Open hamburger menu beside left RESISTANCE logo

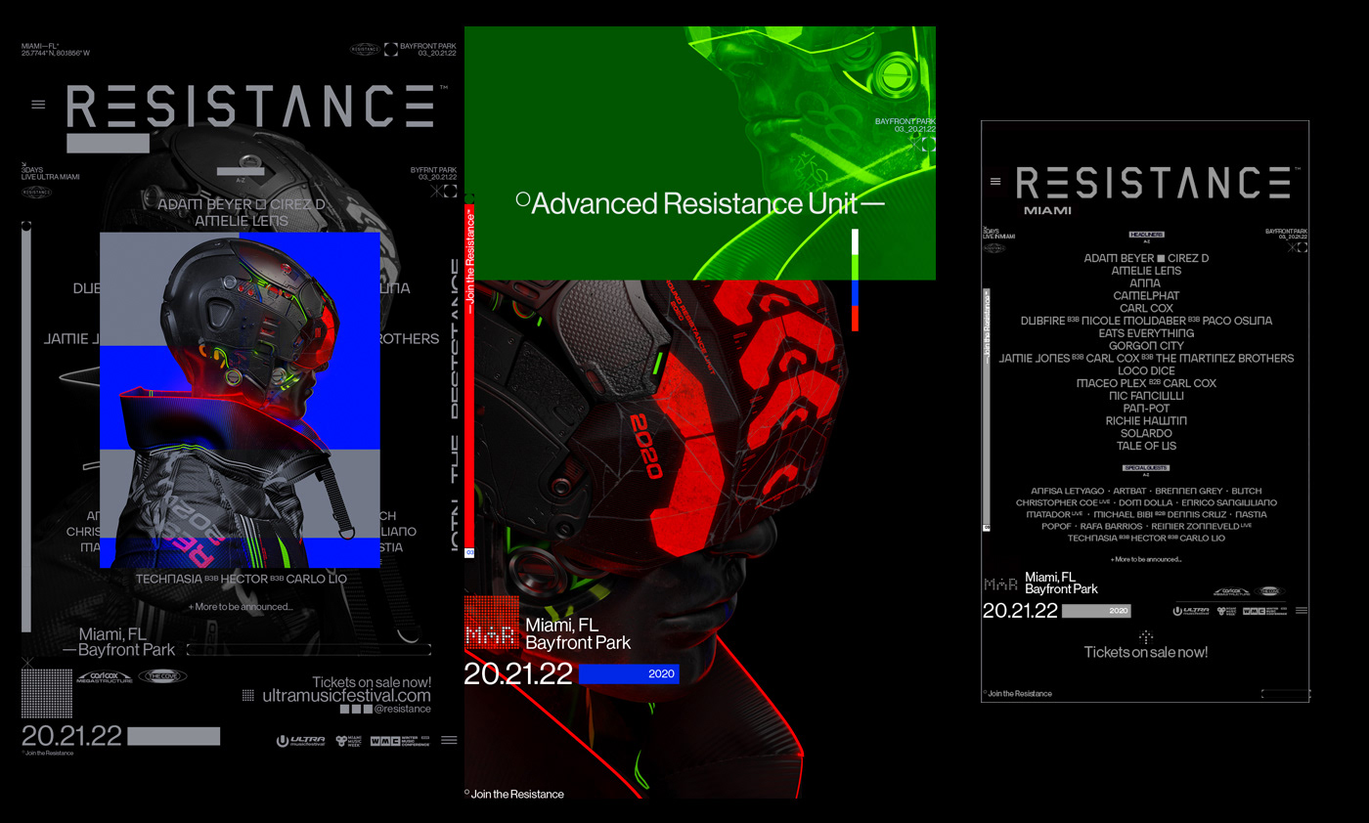tap(38, 105)
